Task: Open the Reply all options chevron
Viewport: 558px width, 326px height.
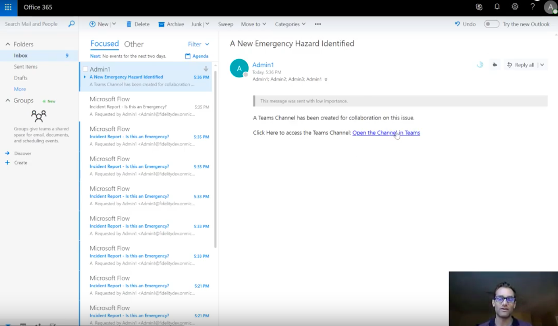Action: (x=542, y=65)
